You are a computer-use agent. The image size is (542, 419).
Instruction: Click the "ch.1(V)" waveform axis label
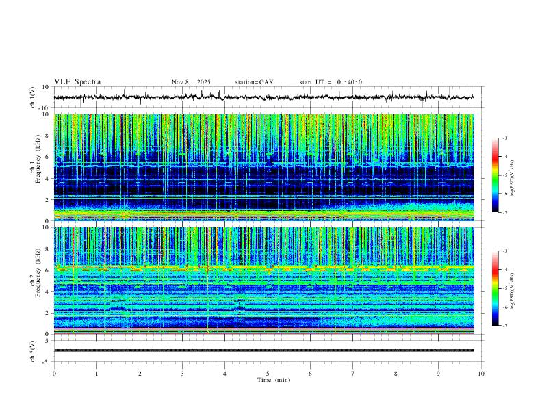pyautogui.click(x=34, y=97)
